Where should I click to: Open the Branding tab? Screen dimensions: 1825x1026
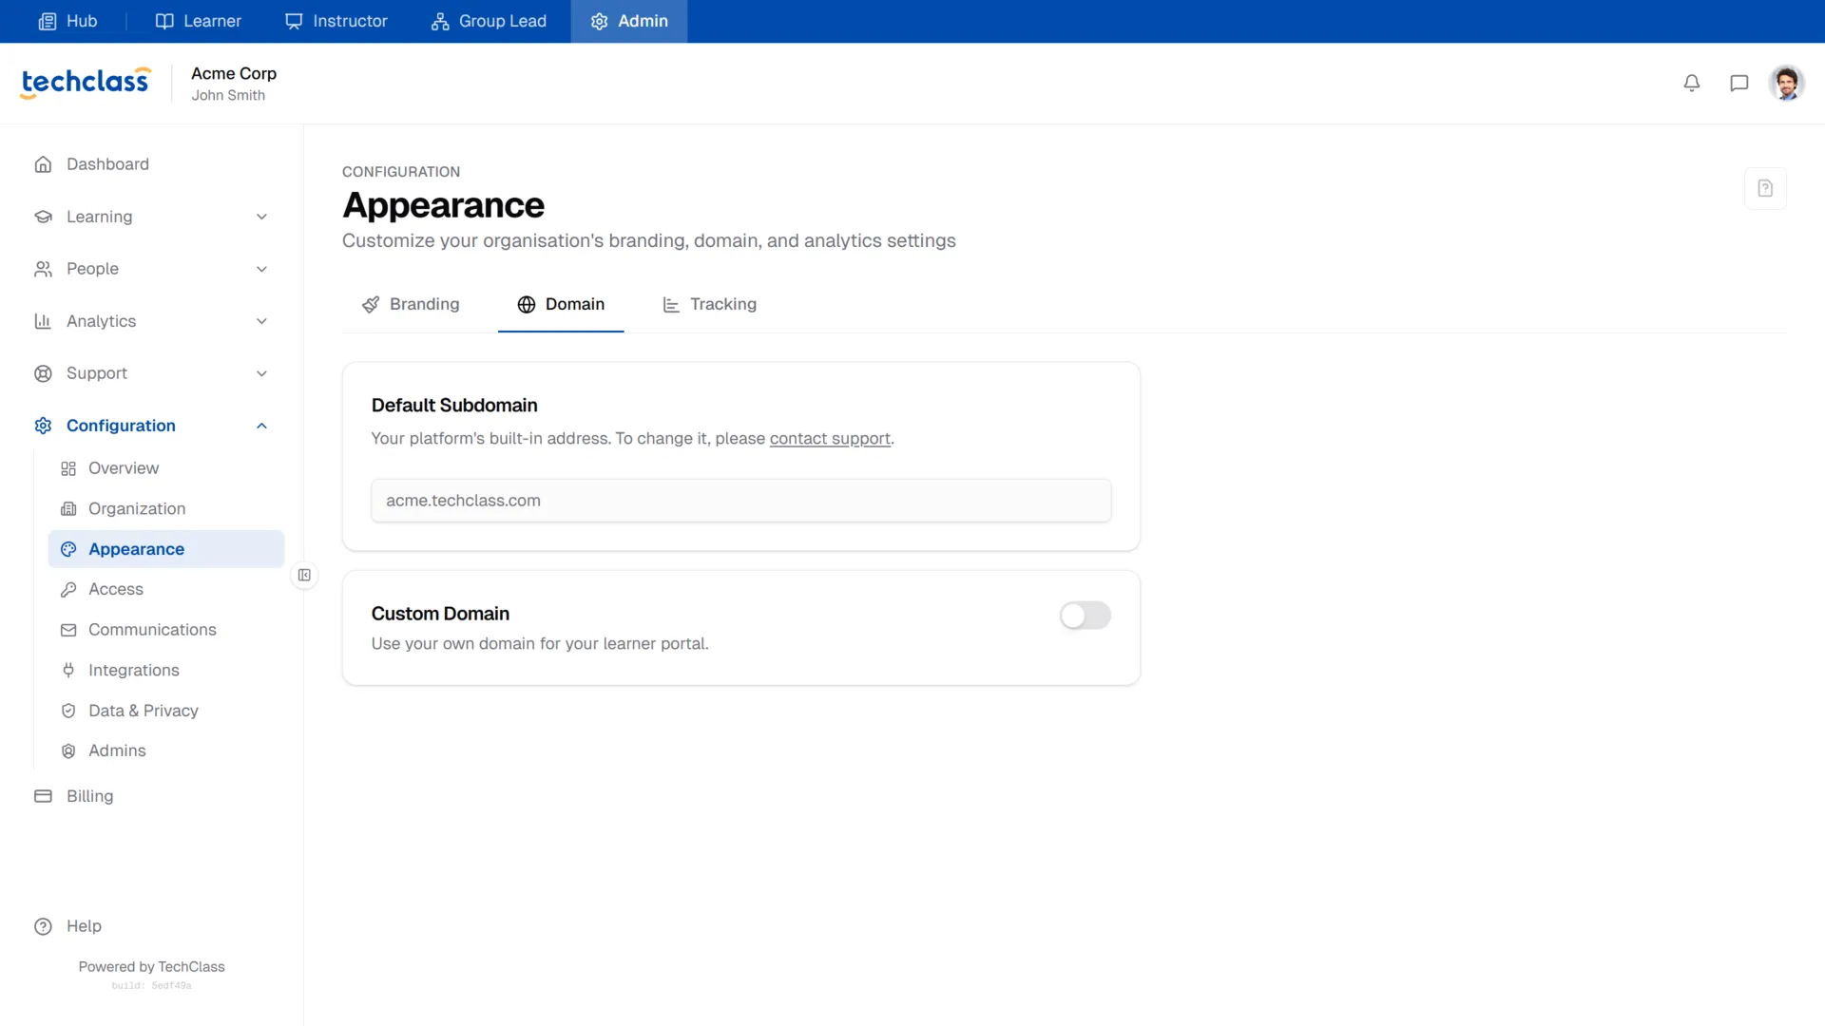tap(411, 305)
